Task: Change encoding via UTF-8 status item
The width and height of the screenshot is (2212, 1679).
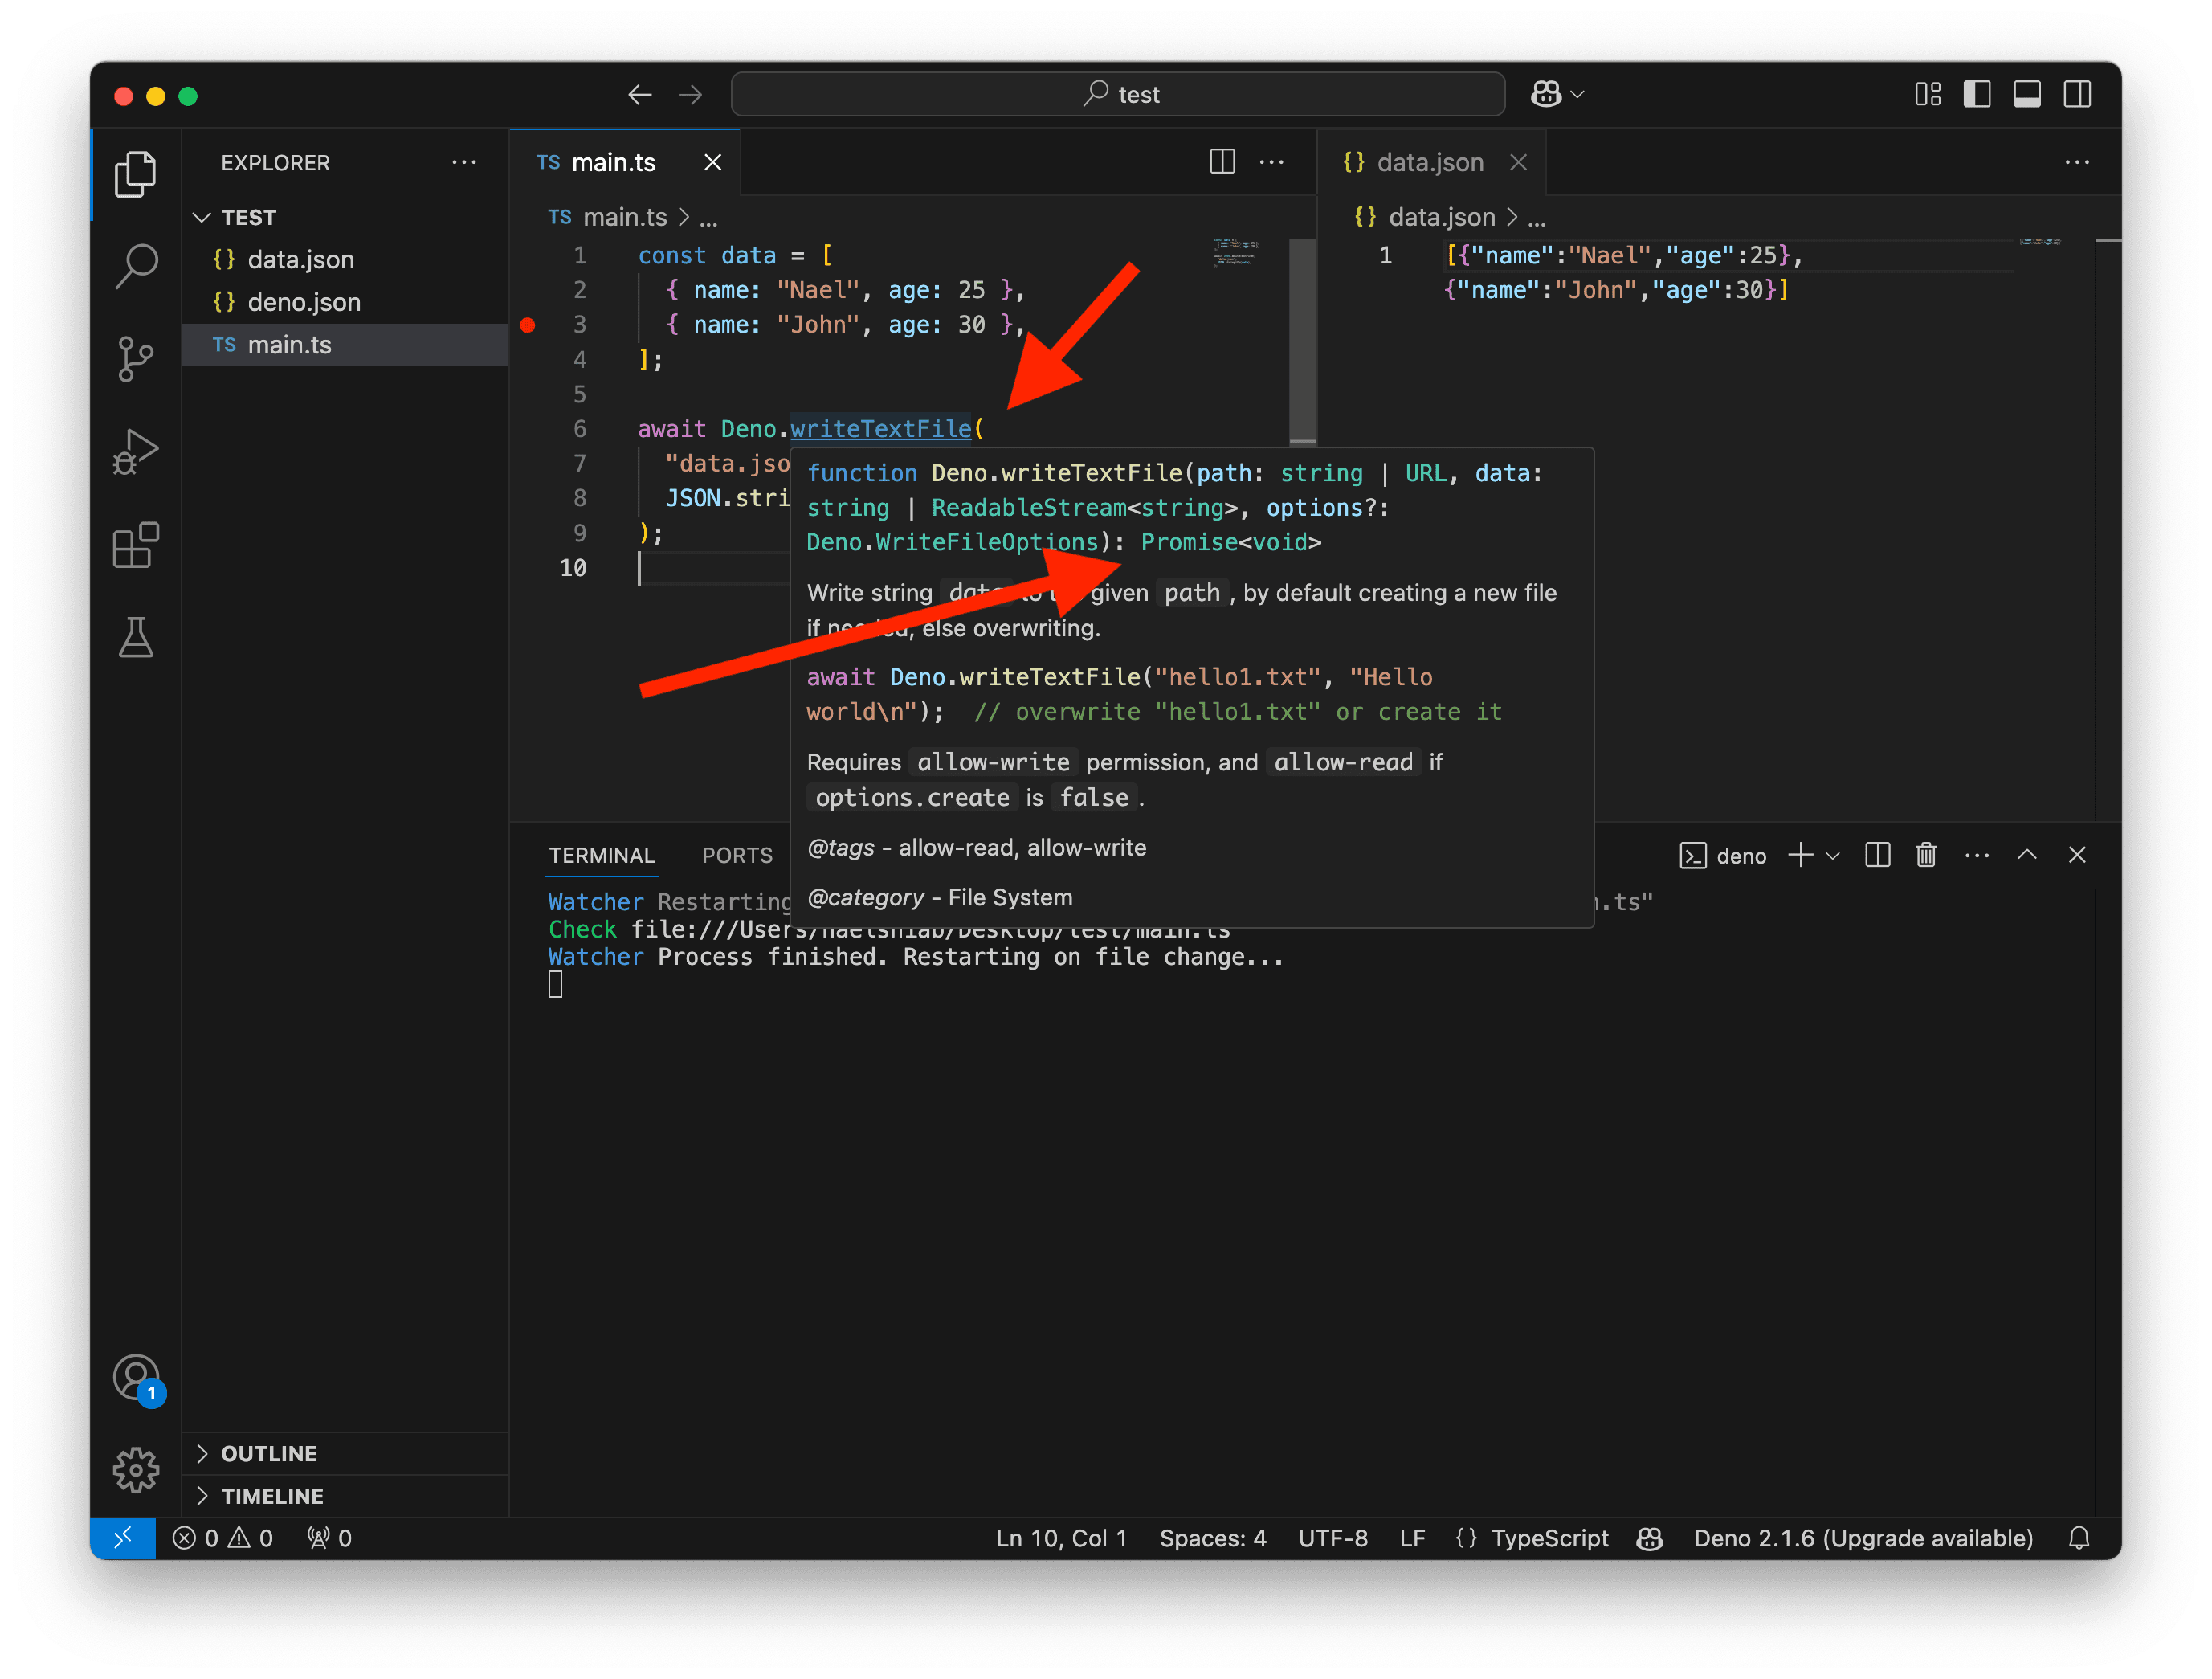Action: (1333, 1539)
